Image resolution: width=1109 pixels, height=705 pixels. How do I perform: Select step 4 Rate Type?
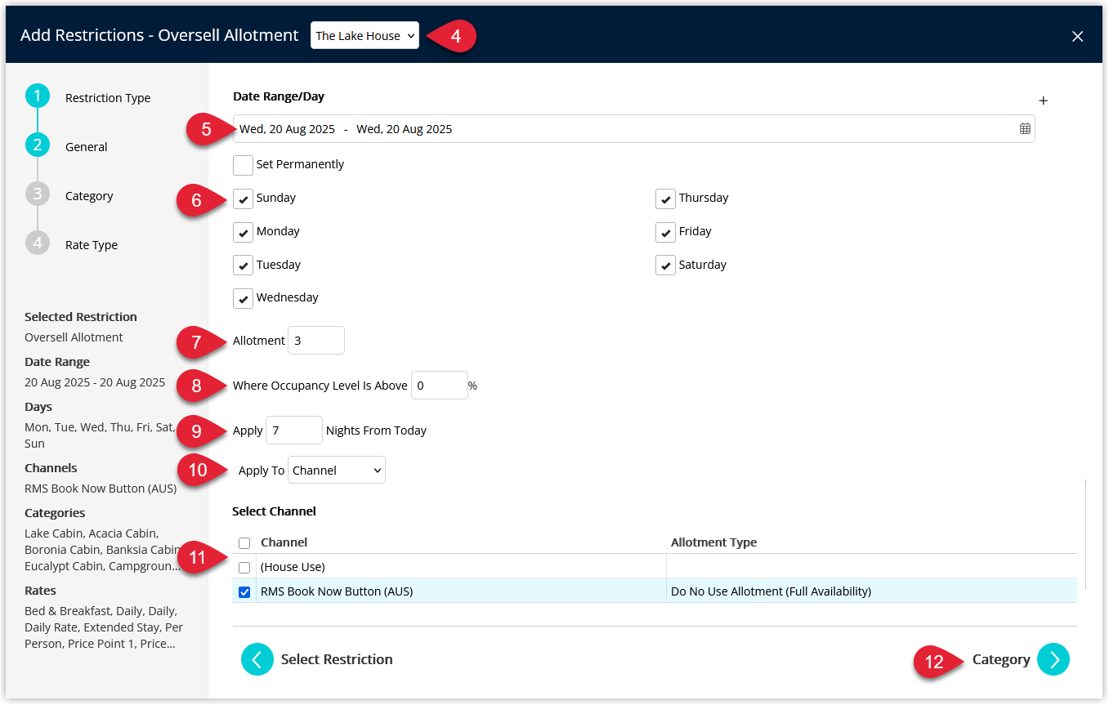pos(38,243)
